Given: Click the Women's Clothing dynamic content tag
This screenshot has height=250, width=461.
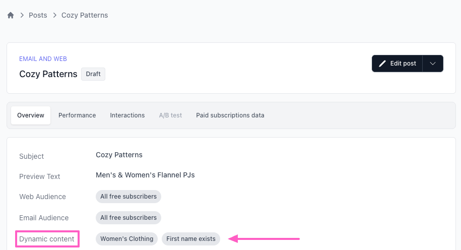Looking at the screenshot, I should point(126,239).
